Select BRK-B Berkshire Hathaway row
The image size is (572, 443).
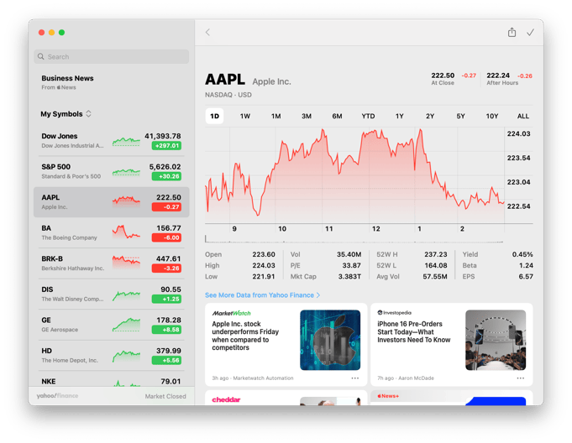point(111,263)
